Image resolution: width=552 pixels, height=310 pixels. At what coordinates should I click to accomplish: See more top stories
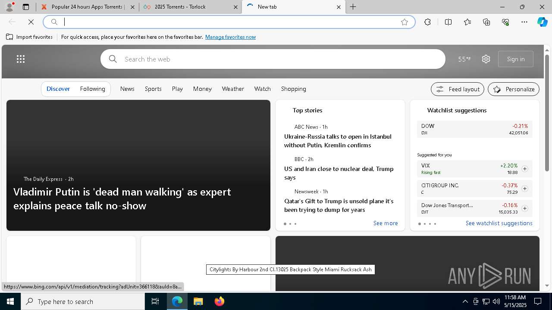click(x=386, y=223)
